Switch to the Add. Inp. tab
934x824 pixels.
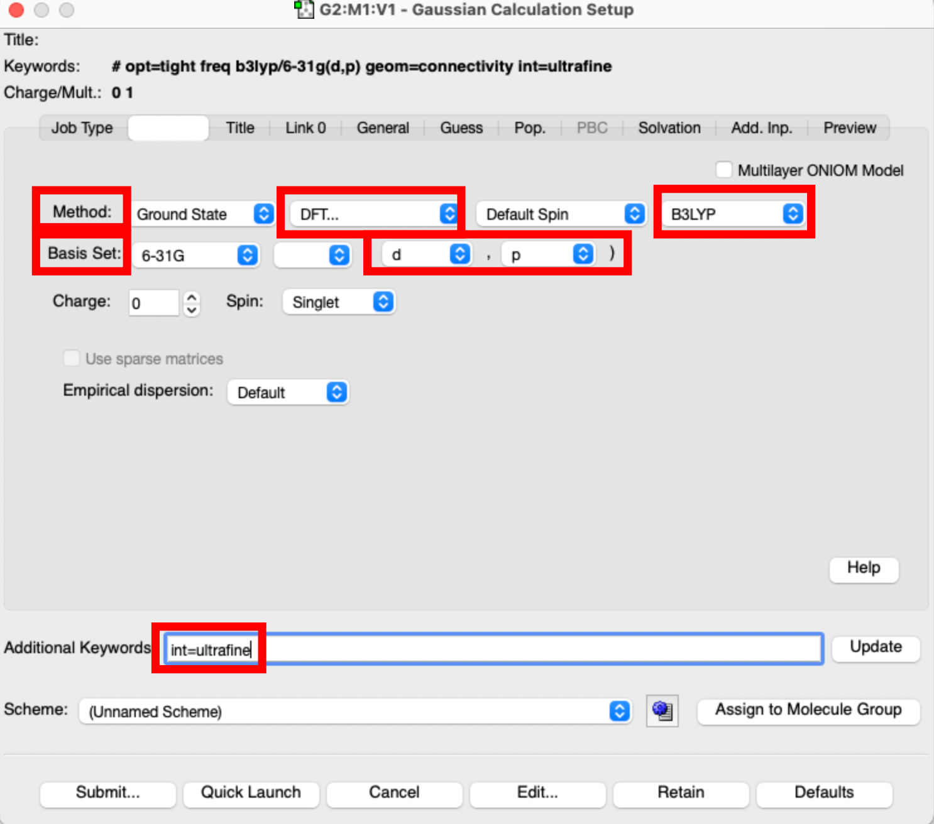762,127
